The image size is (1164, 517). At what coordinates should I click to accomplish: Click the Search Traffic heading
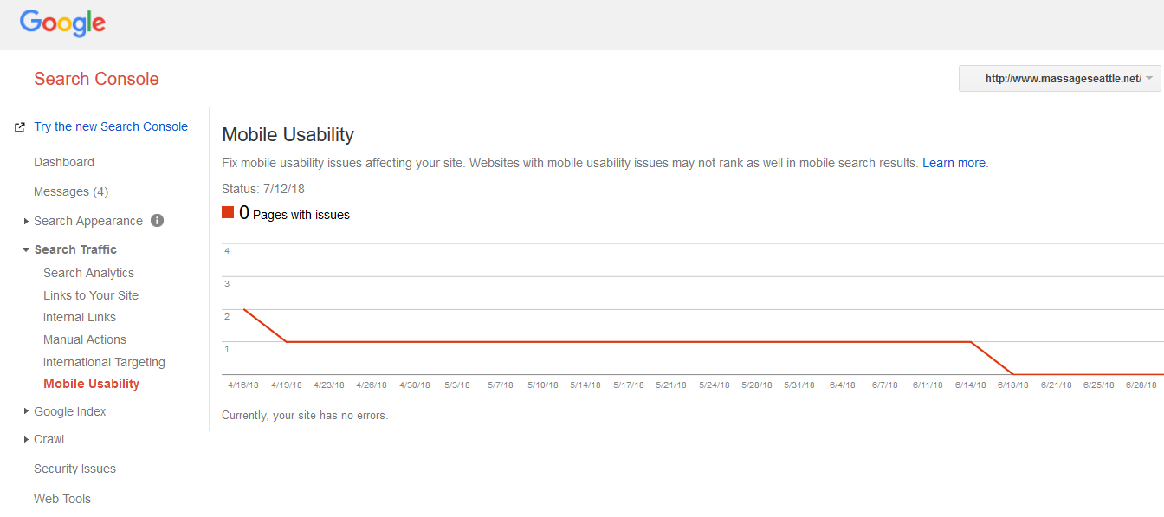(x=75, y=249)
